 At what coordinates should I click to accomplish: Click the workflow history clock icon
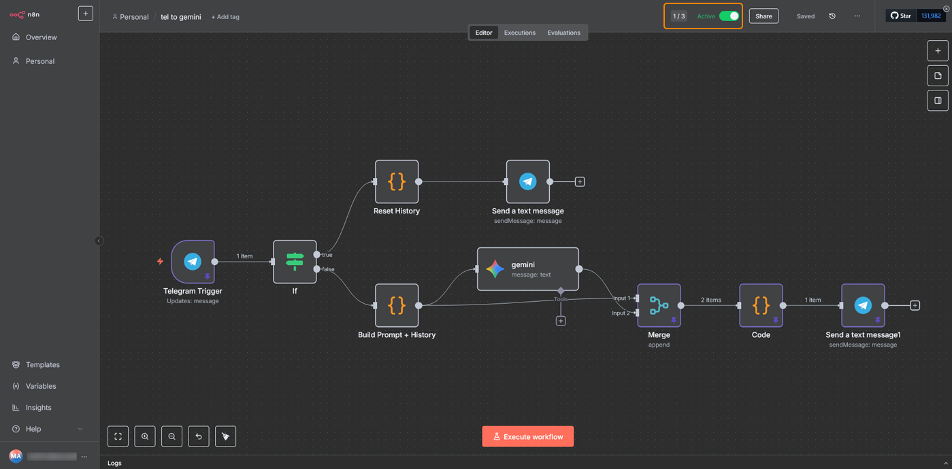[x=832, y=16]
